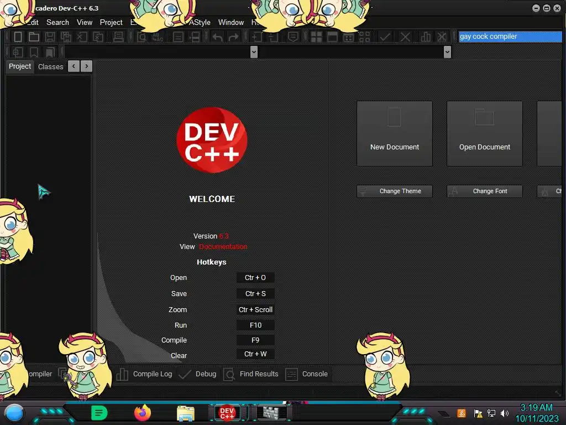Click the New Document tile
The image size is (566, 425).
tap(395, 134)
